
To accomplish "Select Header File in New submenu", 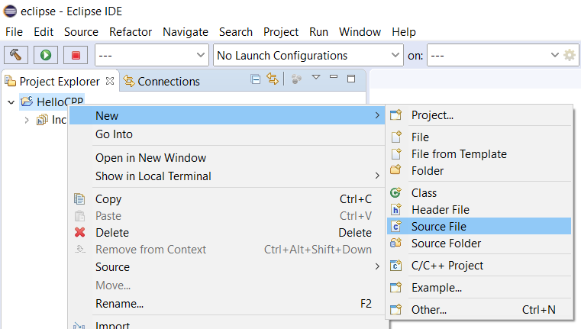I will point(479,210).
